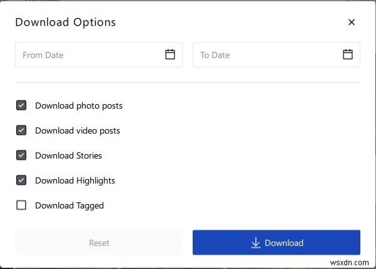Screen dimensions: 376x269
Task: Click into the From Date field
Action: [88, 55]
